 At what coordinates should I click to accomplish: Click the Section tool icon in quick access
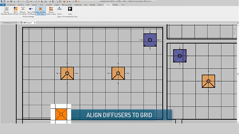click(x=50, y=1)
